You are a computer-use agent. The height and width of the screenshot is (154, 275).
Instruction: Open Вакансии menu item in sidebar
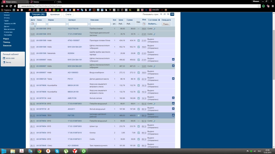pos(7,46)
